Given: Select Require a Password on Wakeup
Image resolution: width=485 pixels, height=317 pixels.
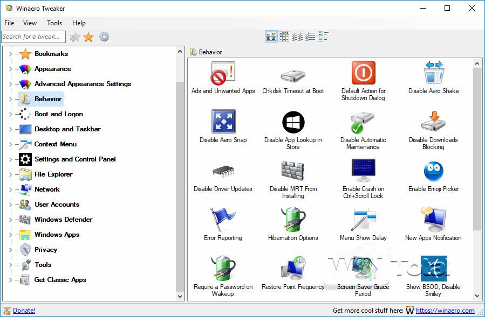Looking at the screenshot, I should click(223, 277).
